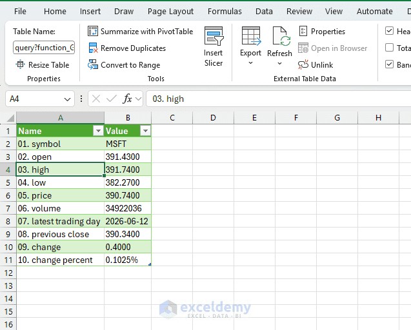This screenshot has width=411, height=330.
Task: Select the 0.1025% value cell
Action: (128, 260)
